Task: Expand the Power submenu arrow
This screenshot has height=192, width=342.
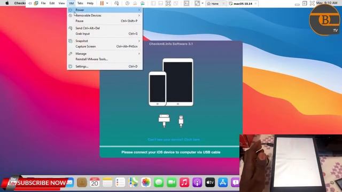Action: (x=139, y=10)
